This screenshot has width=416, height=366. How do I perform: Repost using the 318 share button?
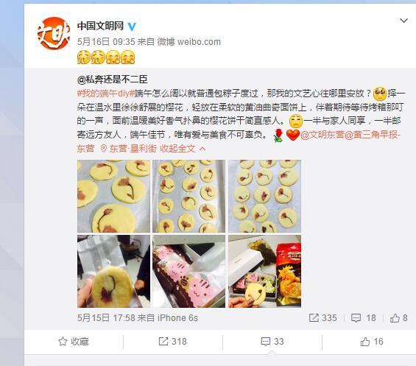(172, 342)
